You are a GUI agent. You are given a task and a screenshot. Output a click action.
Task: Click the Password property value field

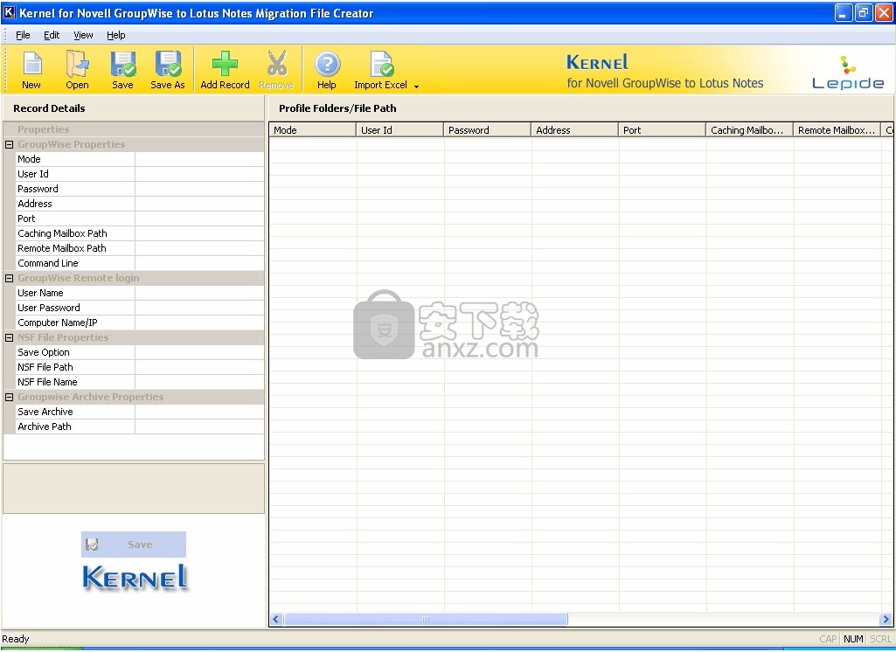(x=199, y=189)
